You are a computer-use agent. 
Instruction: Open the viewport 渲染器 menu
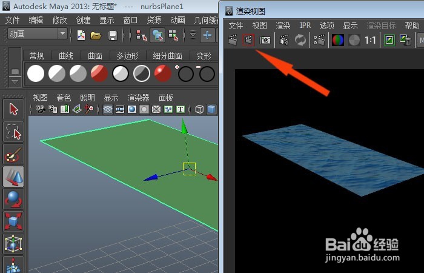click(x=138, y=98)
